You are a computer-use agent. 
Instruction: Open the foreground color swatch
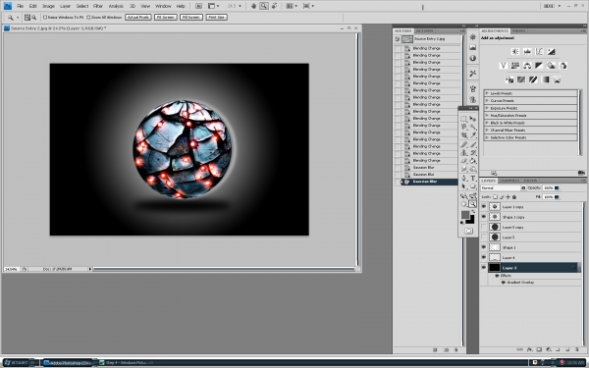pyautogui.click(x=465, y=214)
